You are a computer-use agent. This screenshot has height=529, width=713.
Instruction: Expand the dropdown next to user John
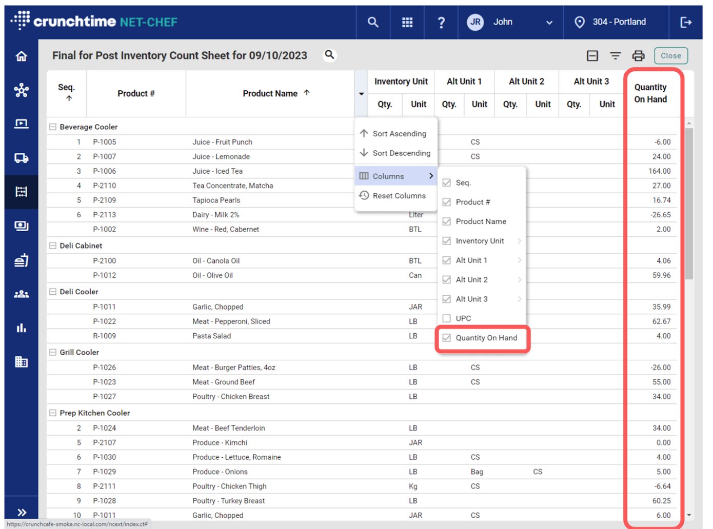(x=549, y=22)
